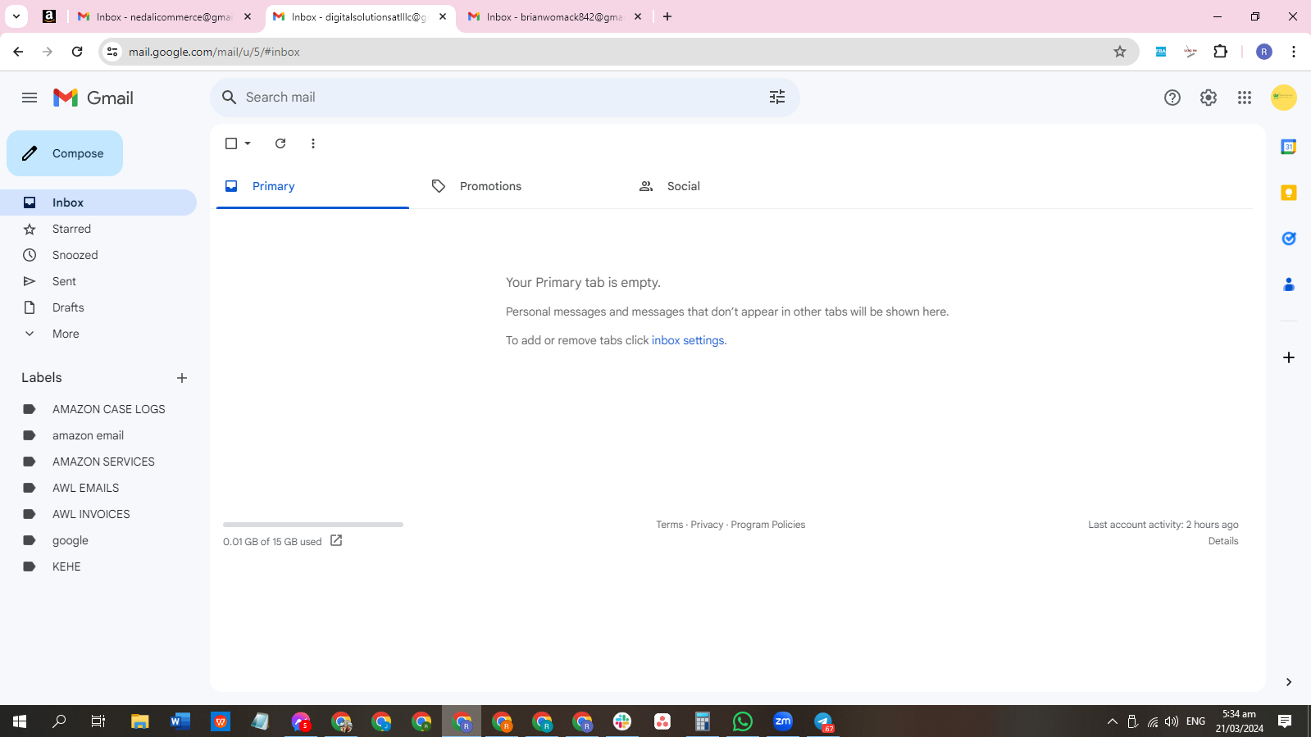Show search options filter icon
This screenshot has width=1311, height=737.
point(777,98)
